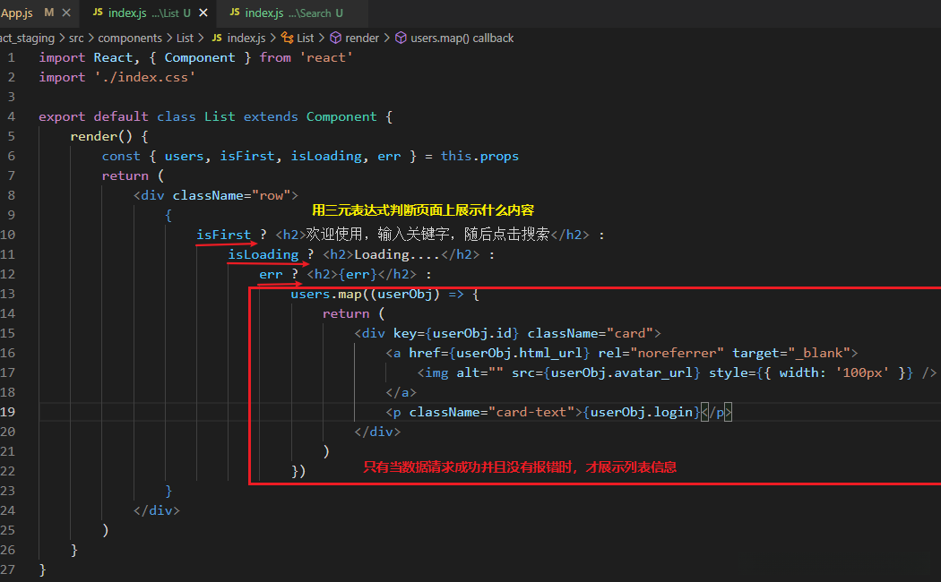
Task: Click '_blank' target attribute value
Action: pyautogui.click(x=818, y=353)
